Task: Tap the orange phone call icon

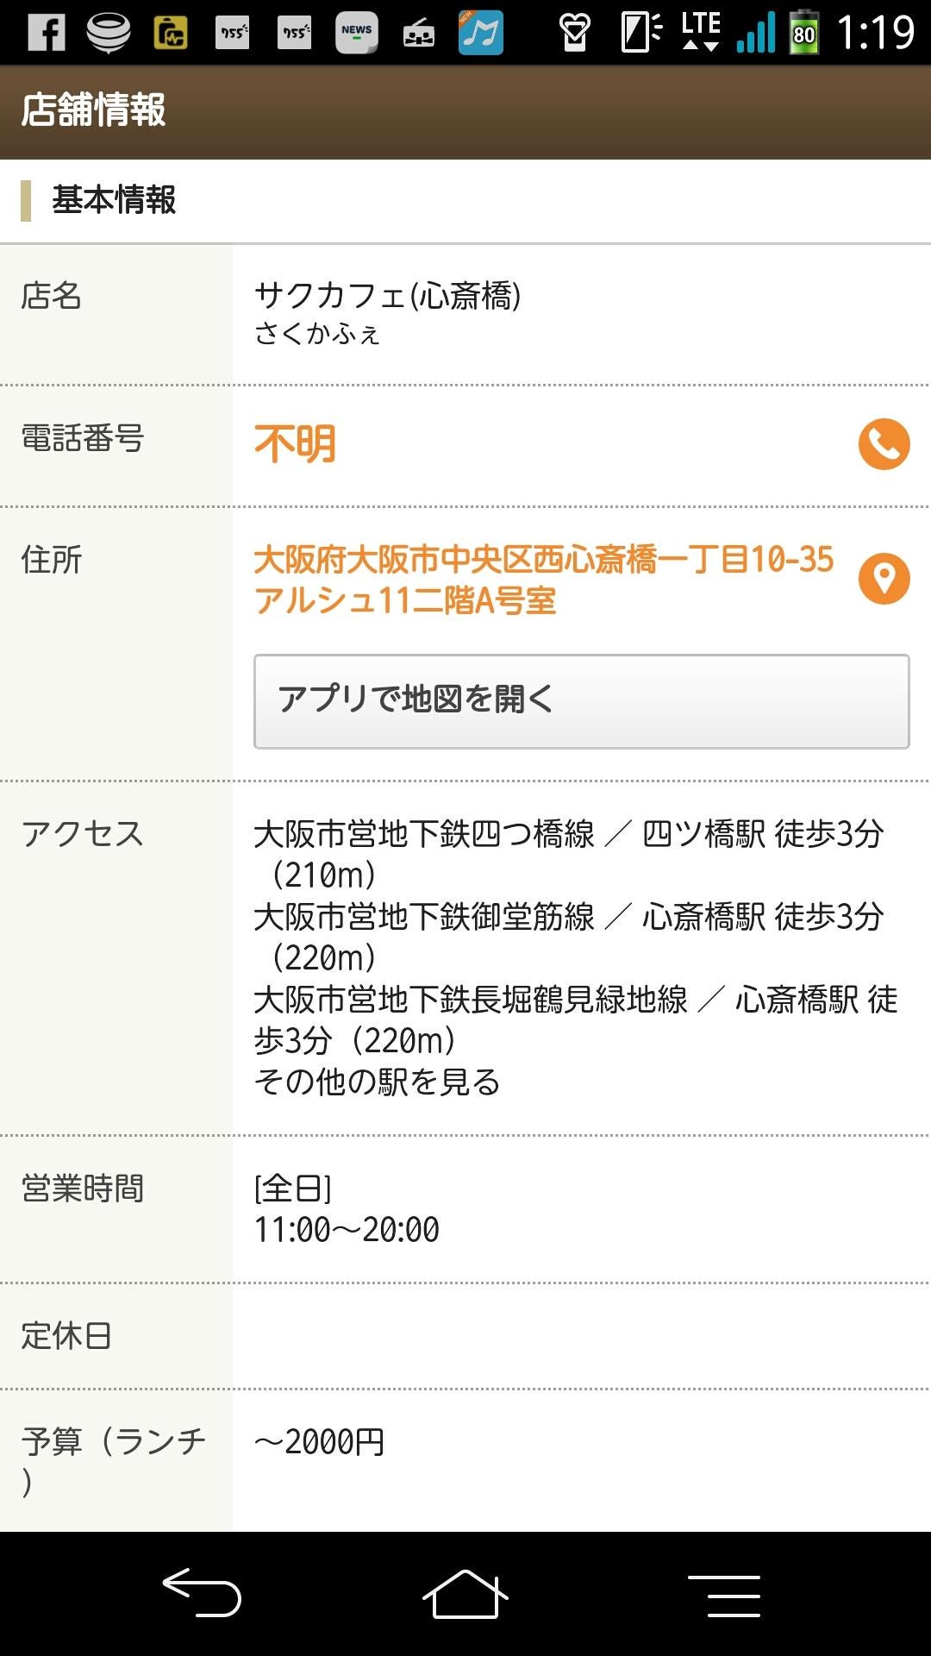Action: (x=884, y=444)
